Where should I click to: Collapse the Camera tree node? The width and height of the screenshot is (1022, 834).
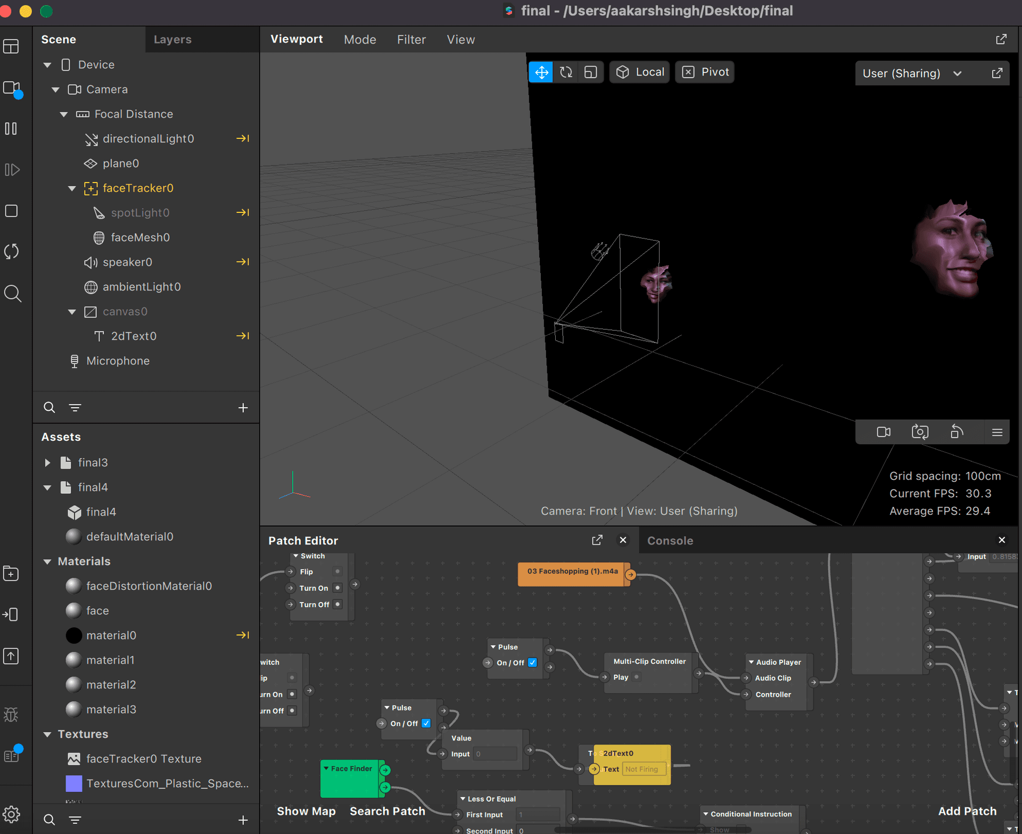point(55,89)
